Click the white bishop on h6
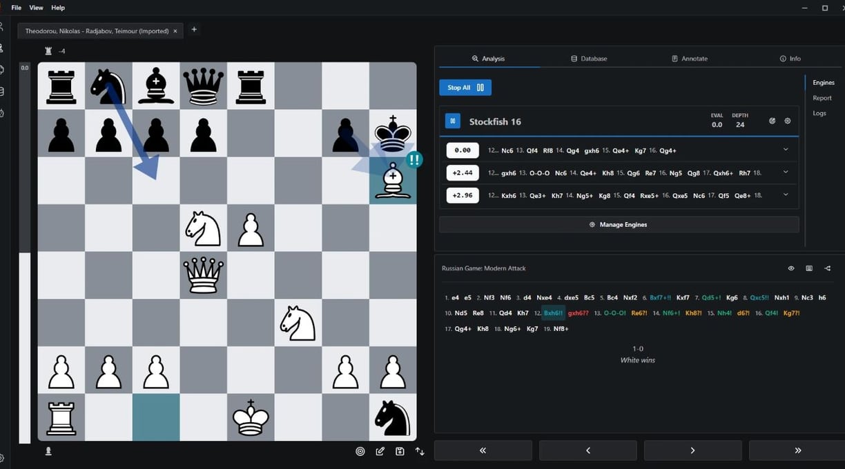 point(393,181)
